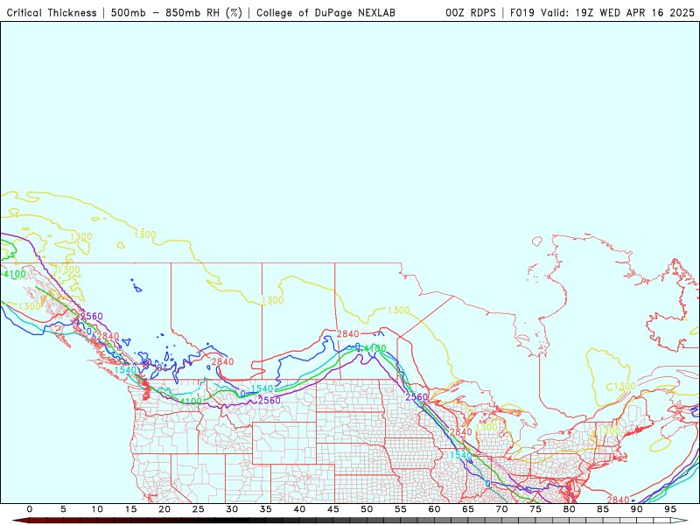Click the colorbar tick label "60"

(434, 509)
